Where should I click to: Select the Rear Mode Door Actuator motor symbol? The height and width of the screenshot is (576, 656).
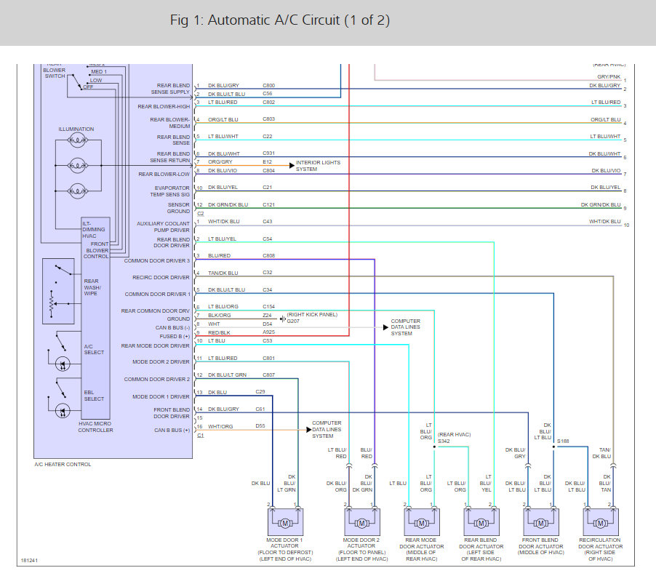422,522
